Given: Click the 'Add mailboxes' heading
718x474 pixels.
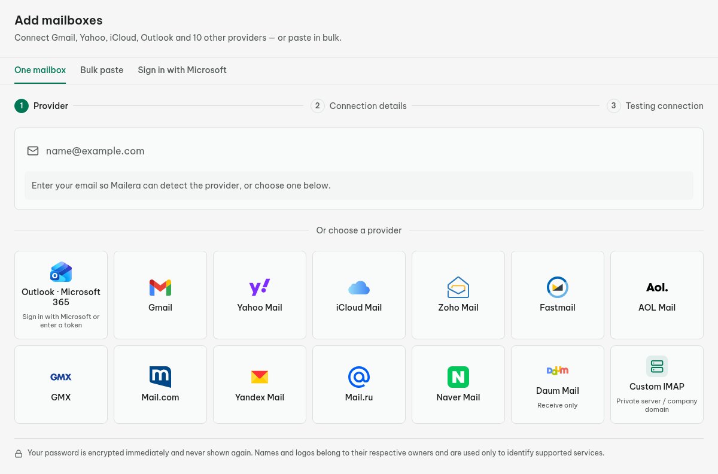Looking at the screenshot, I should pyautogui.click(x=59, y=20).
